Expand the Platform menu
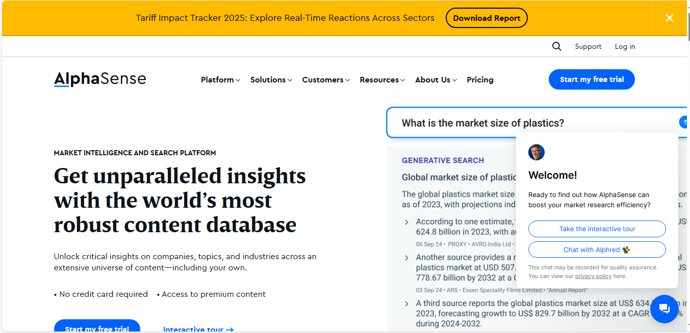The width and height of the screenshot is (690, 333). (220, 79)
